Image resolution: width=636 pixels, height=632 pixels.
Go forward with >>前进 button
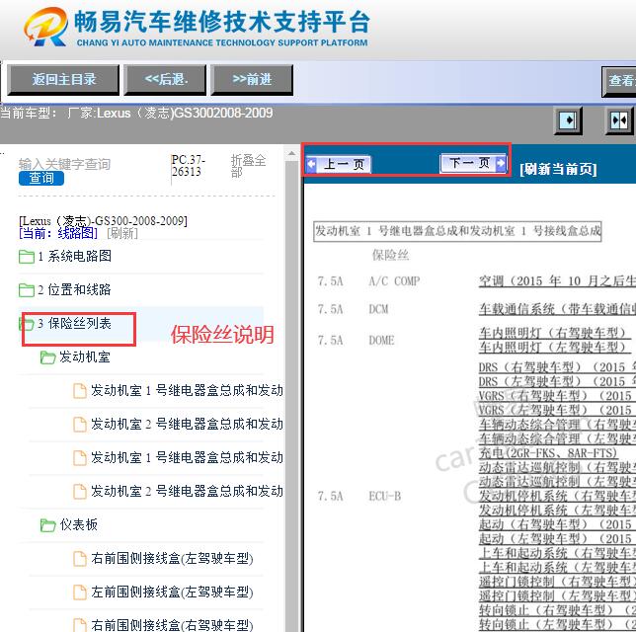(252, 79)
